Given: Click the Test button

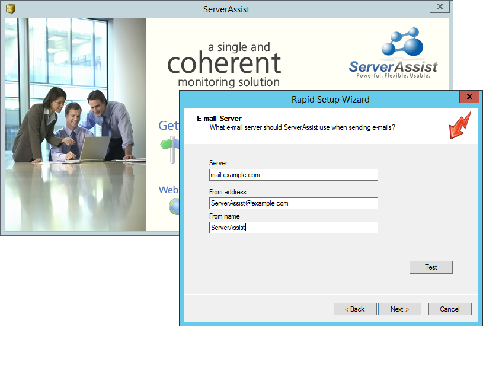Looking at the screenshot, I should (431, 267).
